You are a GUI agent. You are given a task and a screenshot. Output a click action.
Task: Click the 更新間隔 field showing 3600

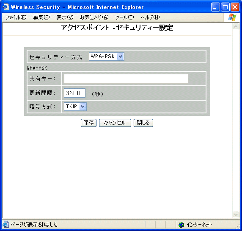[x=75, y=93]
